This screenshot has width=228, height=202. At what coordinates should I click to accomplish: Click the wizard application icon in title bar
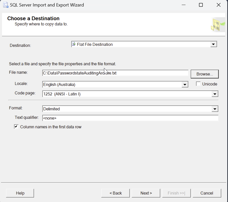(x=5, y=5)
